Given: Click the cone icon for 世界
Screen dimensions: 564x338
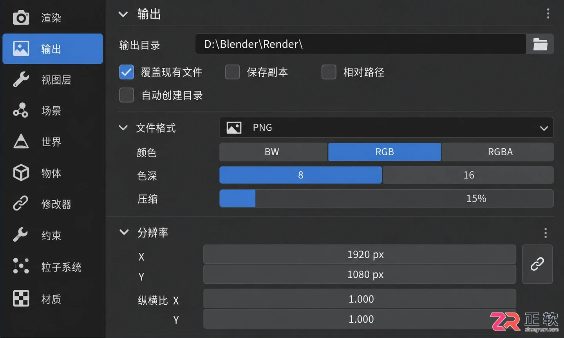Looking at the screenshot, I should (x=21, y=142).
